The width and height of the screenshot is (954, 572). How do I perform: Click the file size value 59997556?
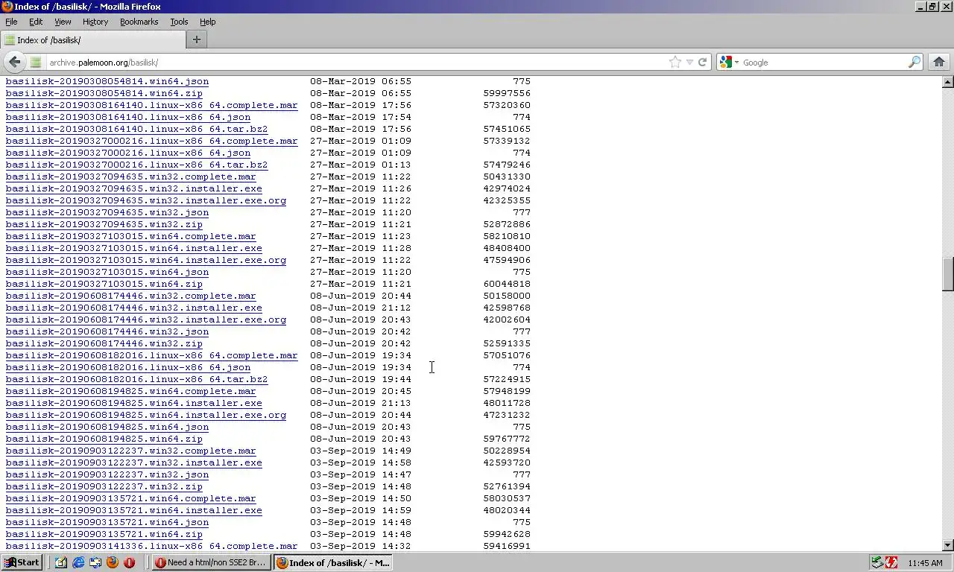(507, 93)
